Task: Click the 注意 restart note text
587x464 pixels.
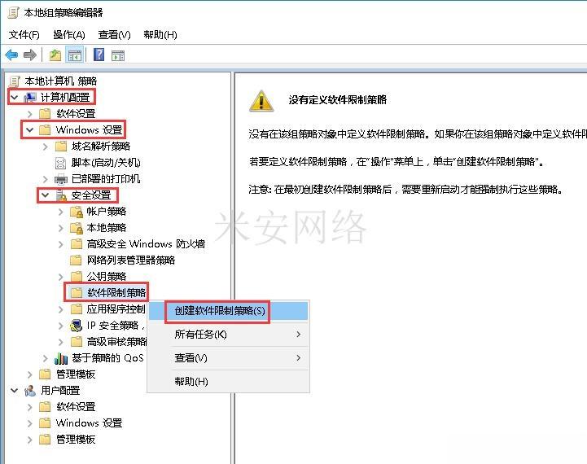Action: point(405,190)
